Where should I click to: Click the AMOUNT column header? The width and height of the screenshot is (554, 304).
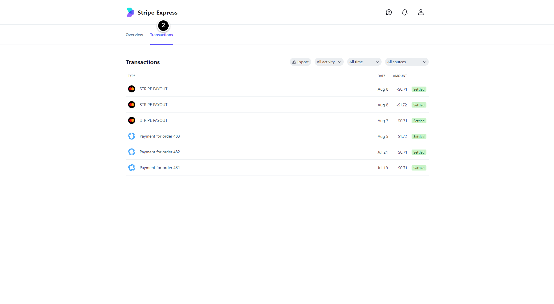click(400, 76)
